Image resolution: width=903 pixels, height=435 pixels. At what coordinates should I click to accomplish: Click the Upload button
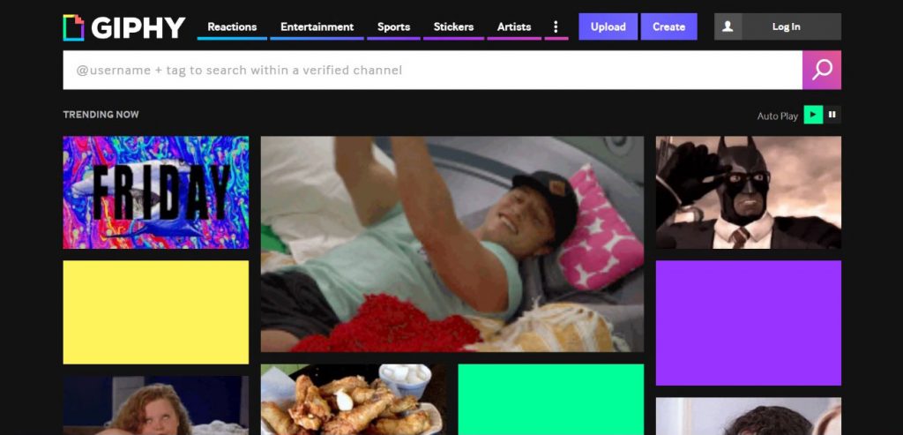click(608, 26)
